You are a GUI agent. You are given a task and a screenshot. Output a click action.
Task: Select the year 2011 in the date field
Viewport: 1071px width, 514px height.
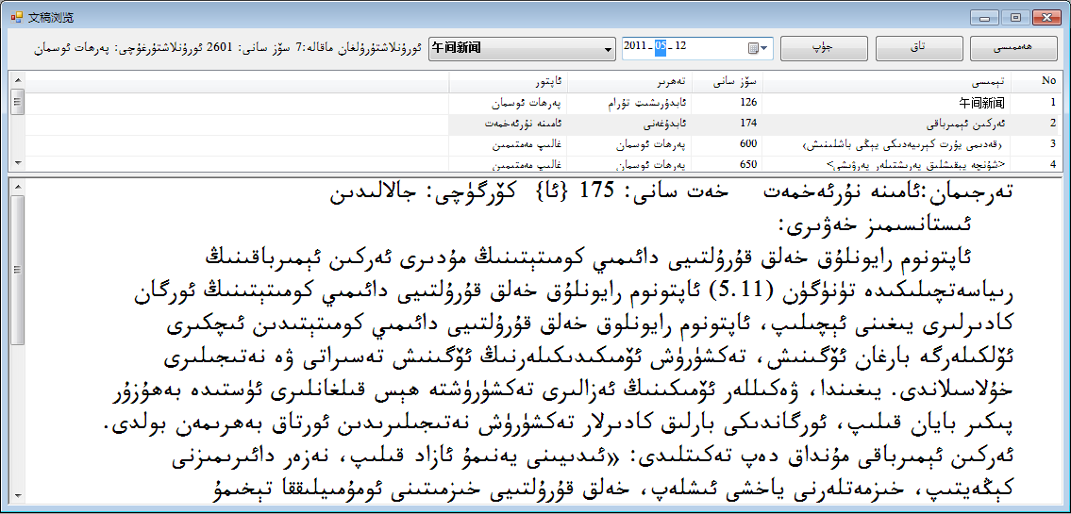click(x=637, y=47)
